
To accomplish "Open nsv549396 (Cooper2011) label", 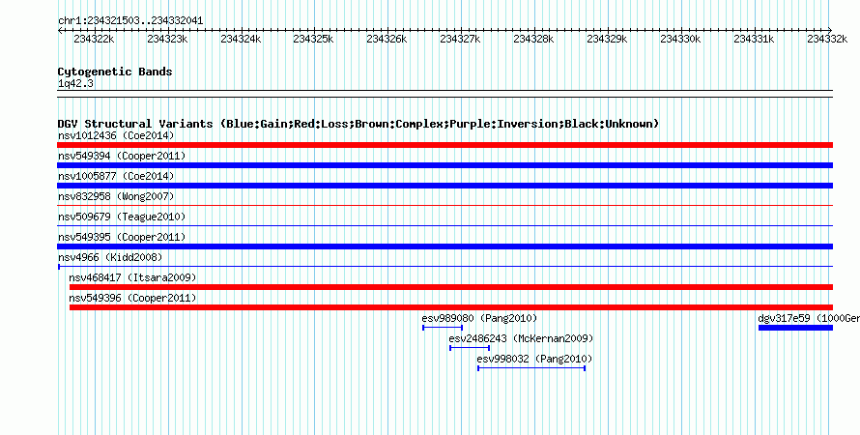I will pos(132,298).
